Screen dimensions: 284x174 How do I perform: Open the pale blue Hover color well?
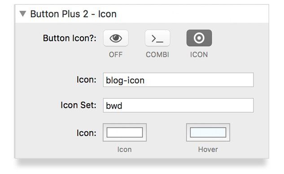coord(208,132)
